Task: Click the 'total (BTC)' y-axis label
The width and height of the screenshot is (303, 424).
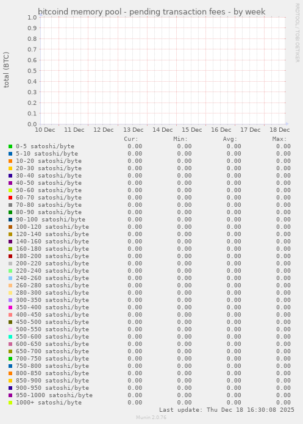Action: pos(6,70)
